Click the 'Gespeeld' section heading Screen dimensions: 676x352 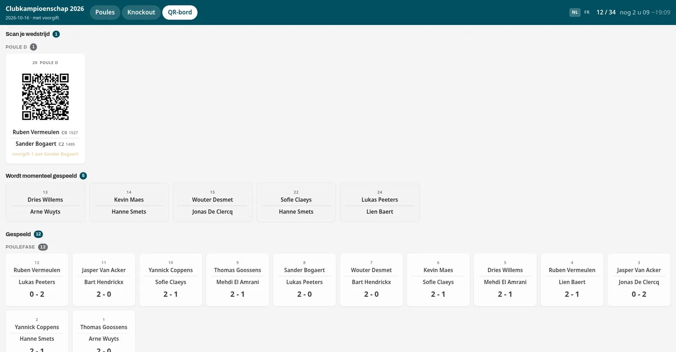pyautogui.click(x=18, y=234)
